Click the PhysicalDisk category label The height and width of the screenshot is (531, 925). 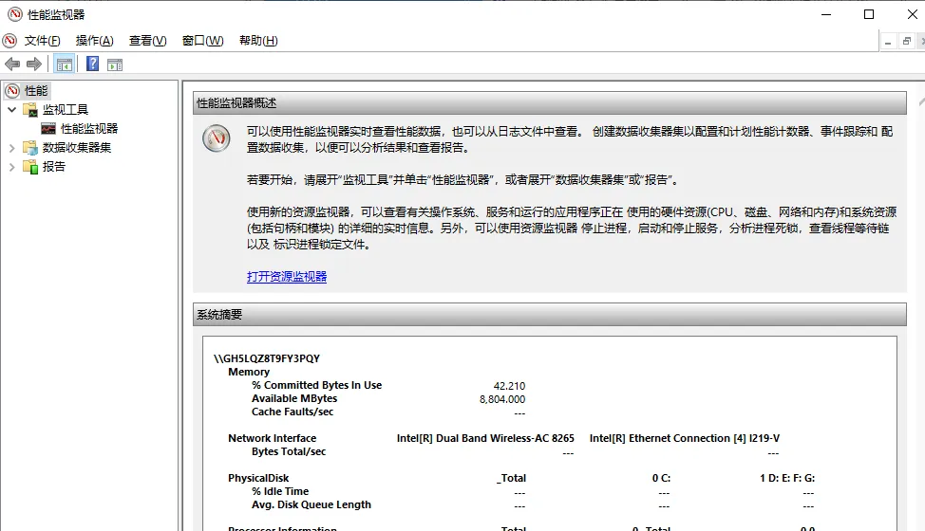pos(258,478)
